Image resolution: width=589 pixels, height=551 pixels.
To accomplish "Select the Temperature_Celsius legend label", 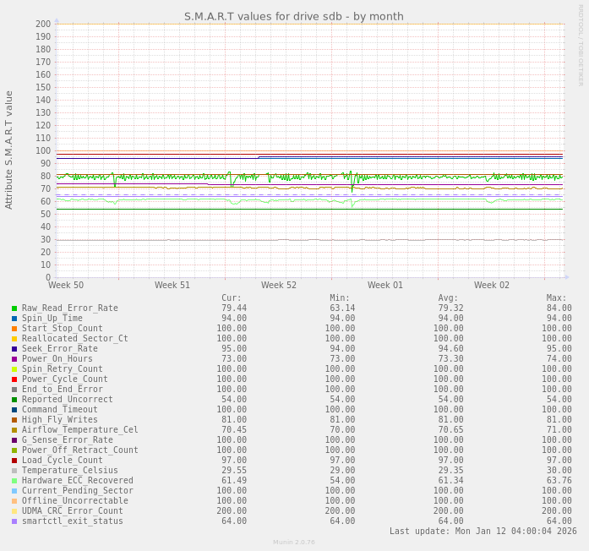I will coord(70,470).
